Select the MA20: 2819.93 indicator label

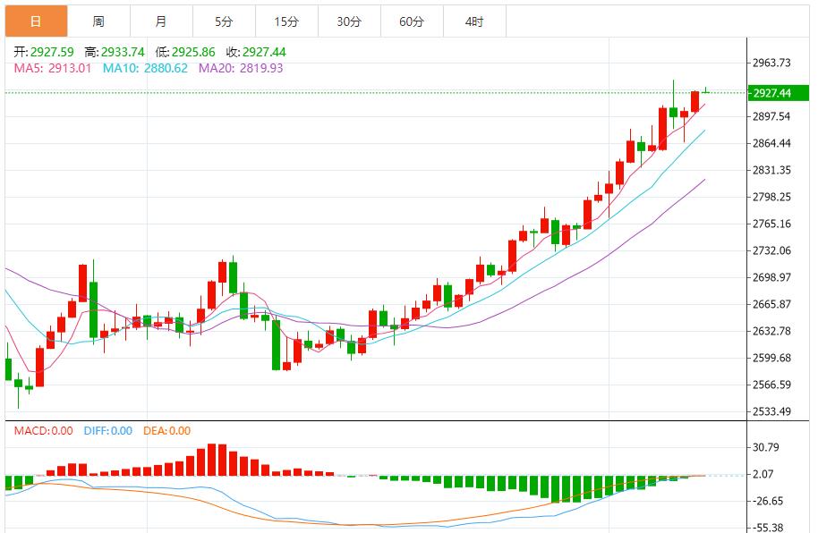[241, 68]
